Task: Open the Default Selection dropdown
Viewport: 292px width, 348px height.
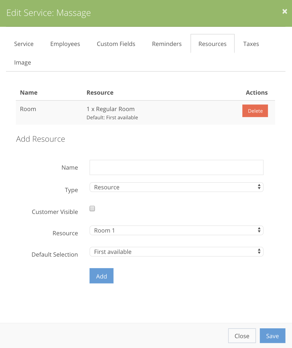Action: 176,252
